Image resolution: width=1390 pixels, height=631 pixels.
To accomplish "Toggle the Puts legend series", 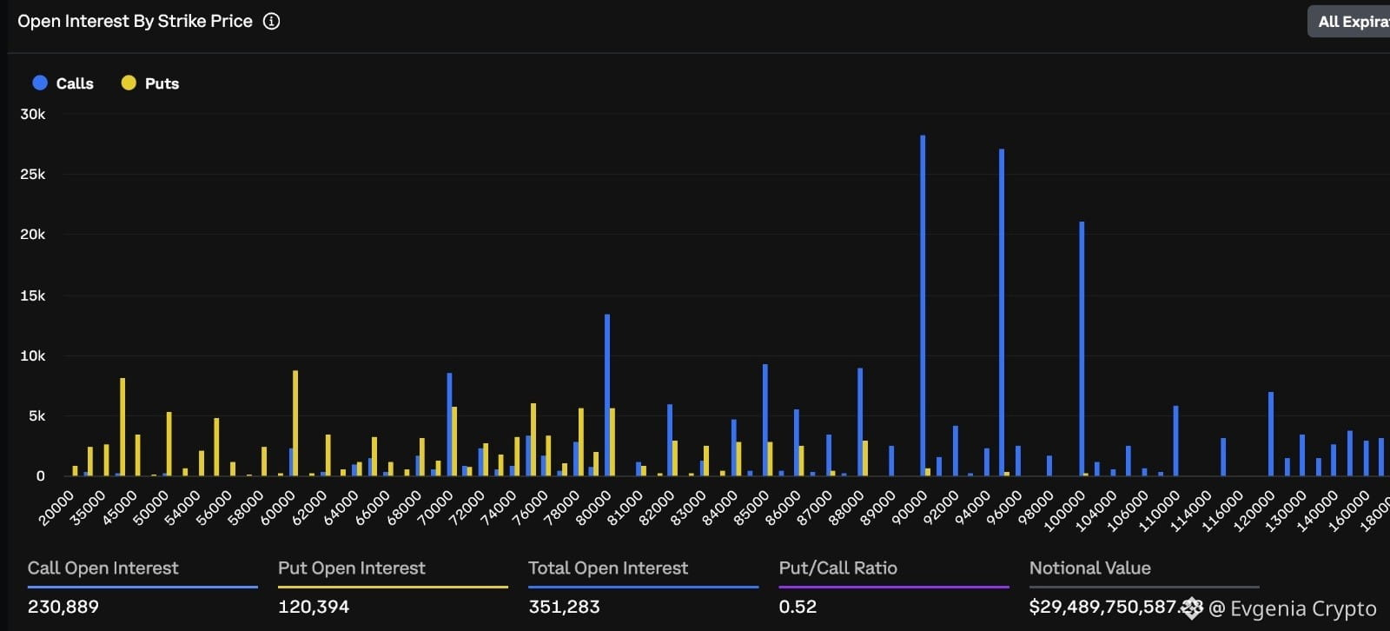I will (x=150, y=83).
